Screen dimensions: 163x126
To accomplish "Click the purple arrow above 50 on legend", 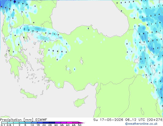I will pyautogui.click(x=81, y=123).
